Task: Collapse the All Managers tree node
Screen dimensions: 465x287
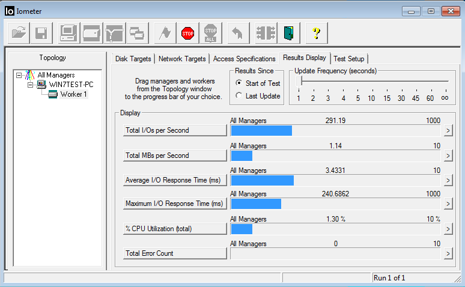Action: click(x=19, y=75)
